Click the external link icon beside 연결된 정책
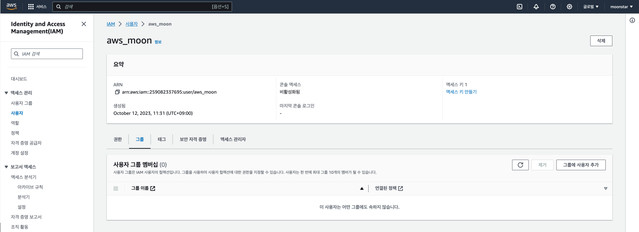 pos(400,189)
